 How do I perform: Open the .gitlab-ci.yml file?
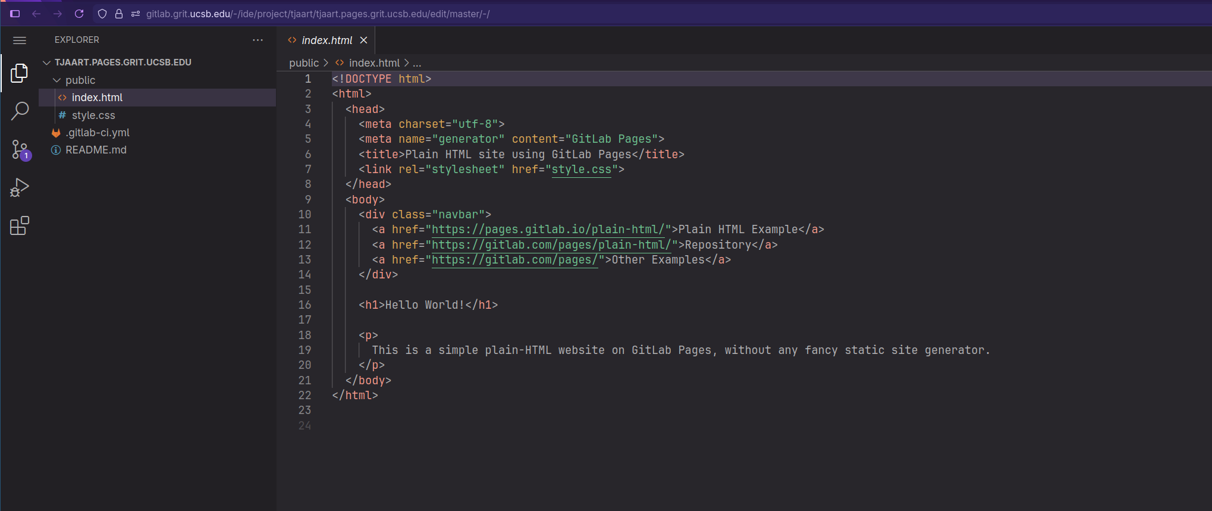[x=98, y=133]
